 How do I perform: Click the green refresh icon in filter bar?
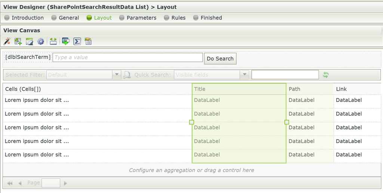coord(326,75)
